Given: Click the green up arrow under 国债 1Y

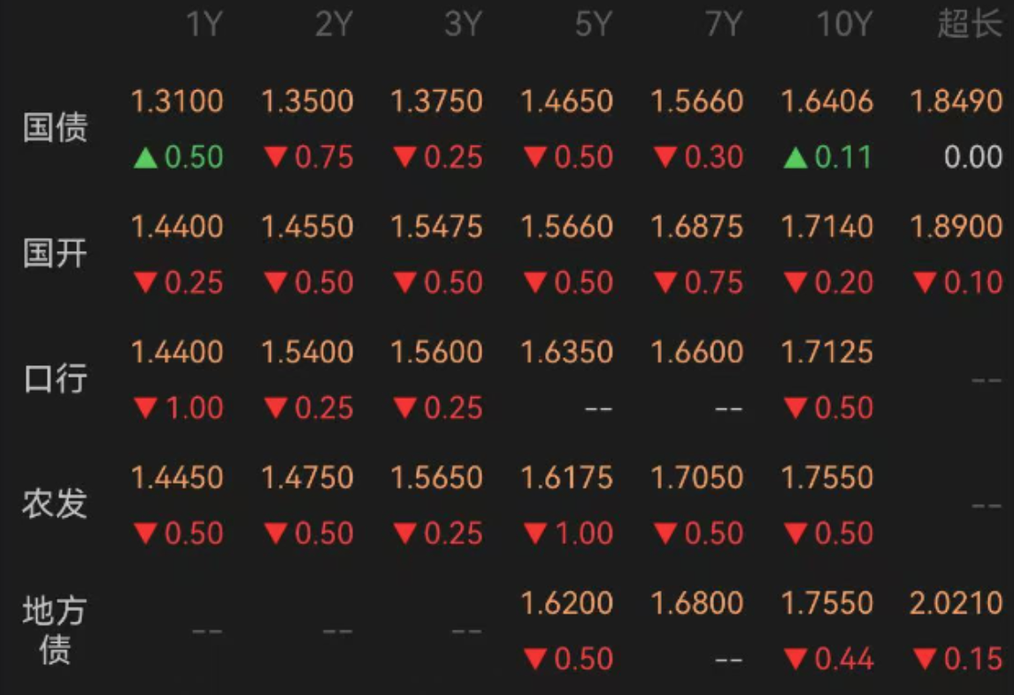Looking at the screenshot, I should coord(145,157).
